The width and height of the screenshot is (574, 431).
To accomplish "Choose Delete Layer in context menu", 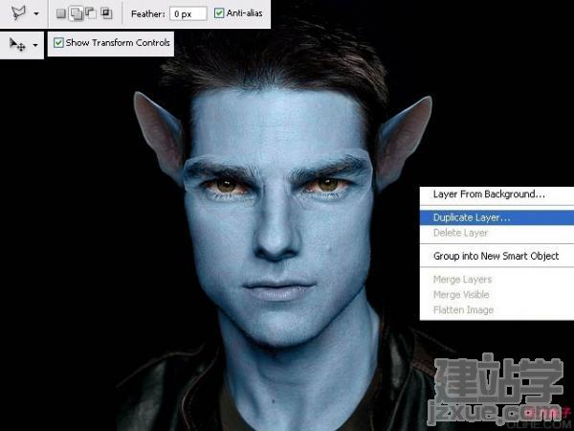I will [x=497, y=233].
